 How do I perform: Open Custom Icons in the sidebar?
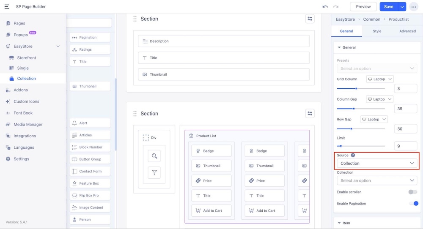26,101
